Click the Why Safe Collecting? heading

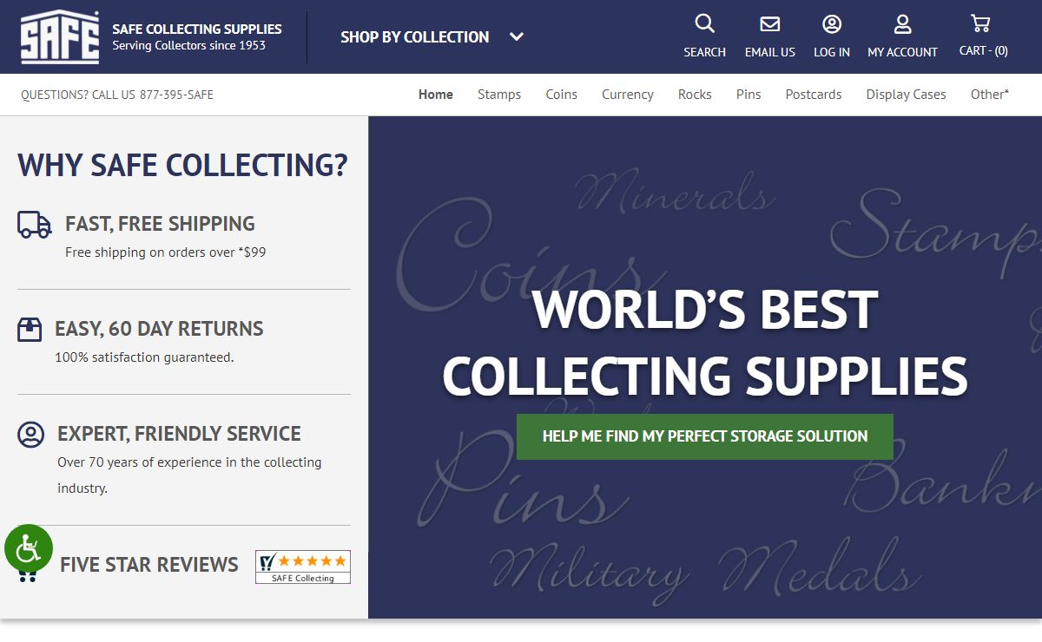click(x=182, y=165)
